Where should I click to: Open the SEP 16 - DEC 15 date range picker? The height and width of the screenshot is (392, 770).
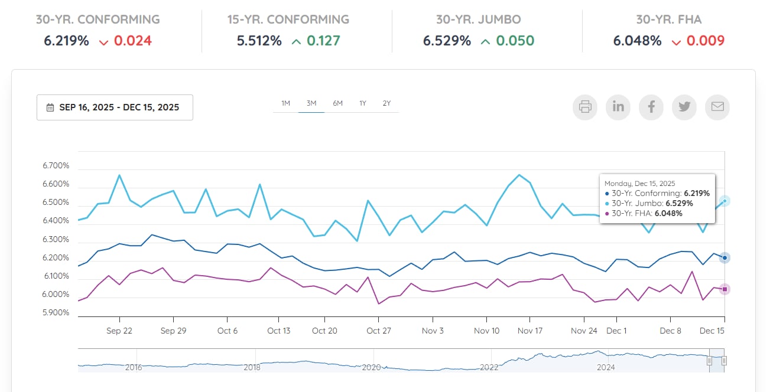115,107
